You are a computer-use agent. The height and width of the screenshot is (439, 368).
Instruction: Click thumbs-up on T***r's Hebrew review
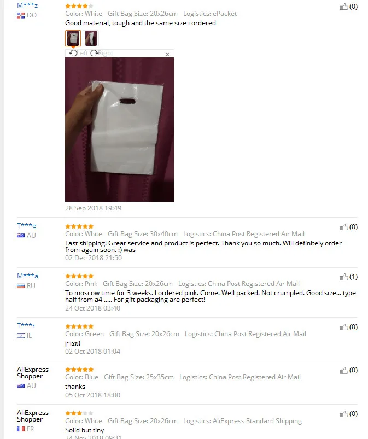point(343,327)
